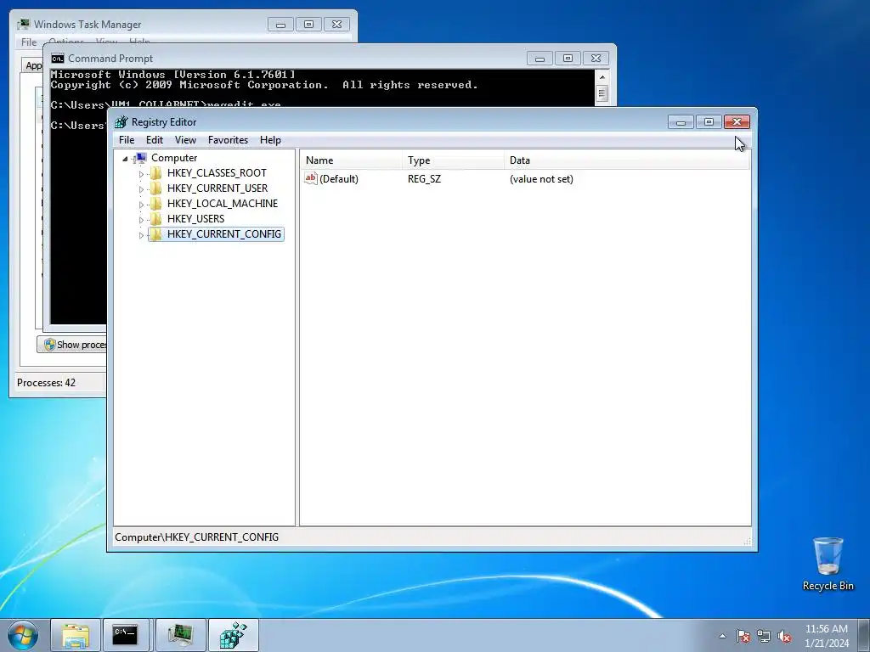Click the network tray icon
Image resolution: width=870 pixels, height=652 pixels.
tap(764, 636)
